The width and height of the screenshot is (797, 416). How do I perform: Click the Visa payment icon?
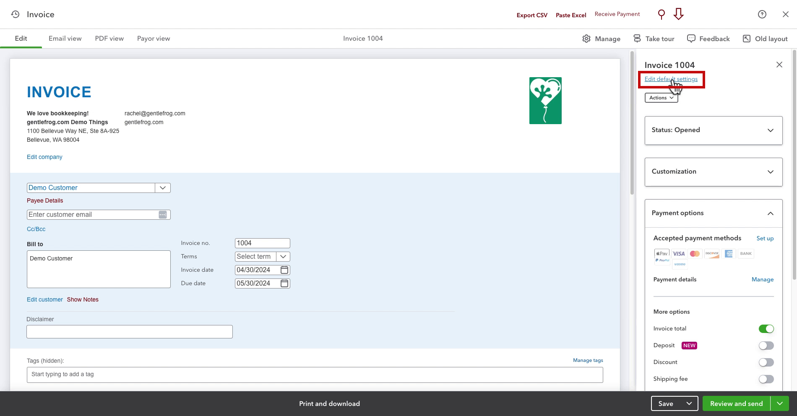click(678, 254)
